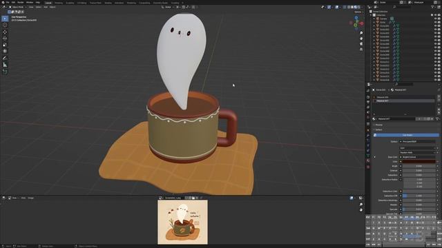Open the Principled BSDF surface dropdown
The width and height of the screenshot is (442, 248).
coord(417,142)
